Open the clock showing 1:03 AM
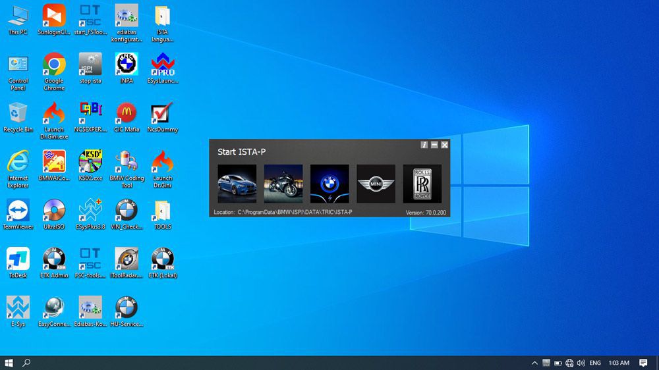The height and width of the screenshot is (370, 659). tap(619, 363)
